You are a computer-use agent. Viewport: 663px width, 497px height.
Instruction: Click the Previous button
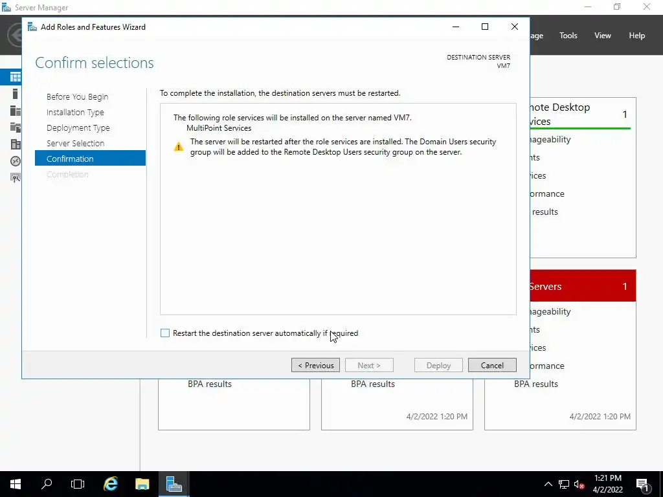click(315, 365)
